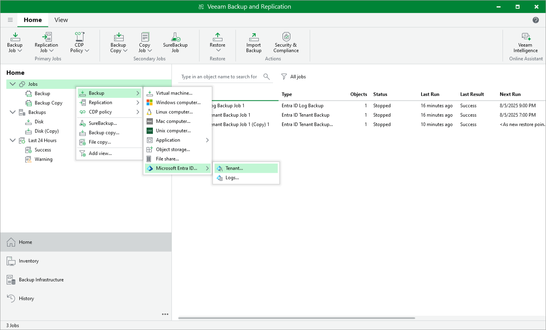The image size is (546, 330).
Task: Select the Disk node under Backups
Action: tap(39, 122)
